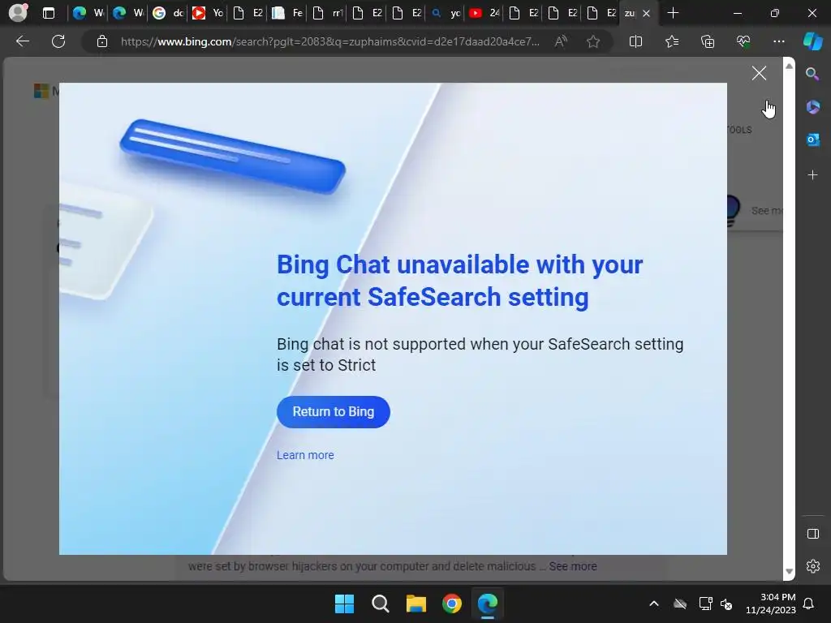Refresh the current Bing page
Image resolution: width=831 pixels, height=623 pixels.
58,41
